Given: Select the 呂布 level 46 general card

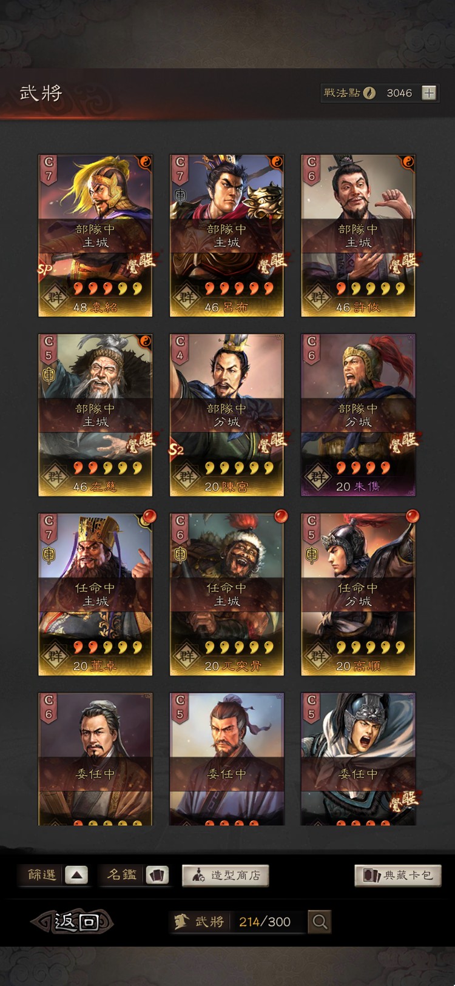Looking at the screenshot, I should [227, 235].
